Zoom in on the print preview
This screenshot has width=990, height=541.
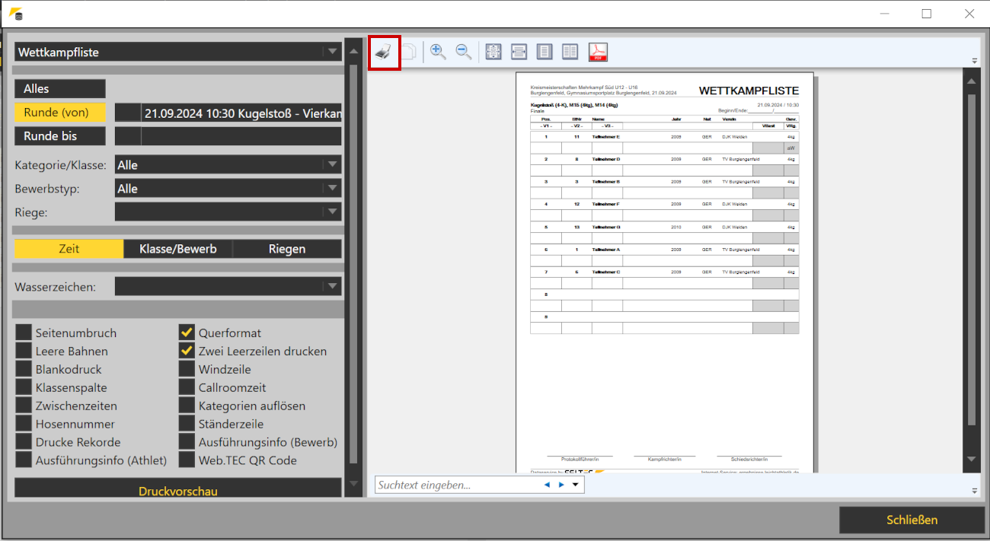tap(438, 52)
